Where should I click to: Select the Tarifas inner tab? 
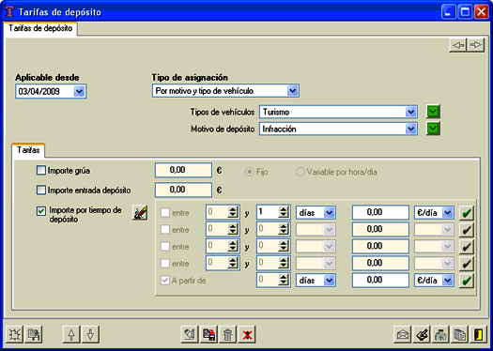28,150
